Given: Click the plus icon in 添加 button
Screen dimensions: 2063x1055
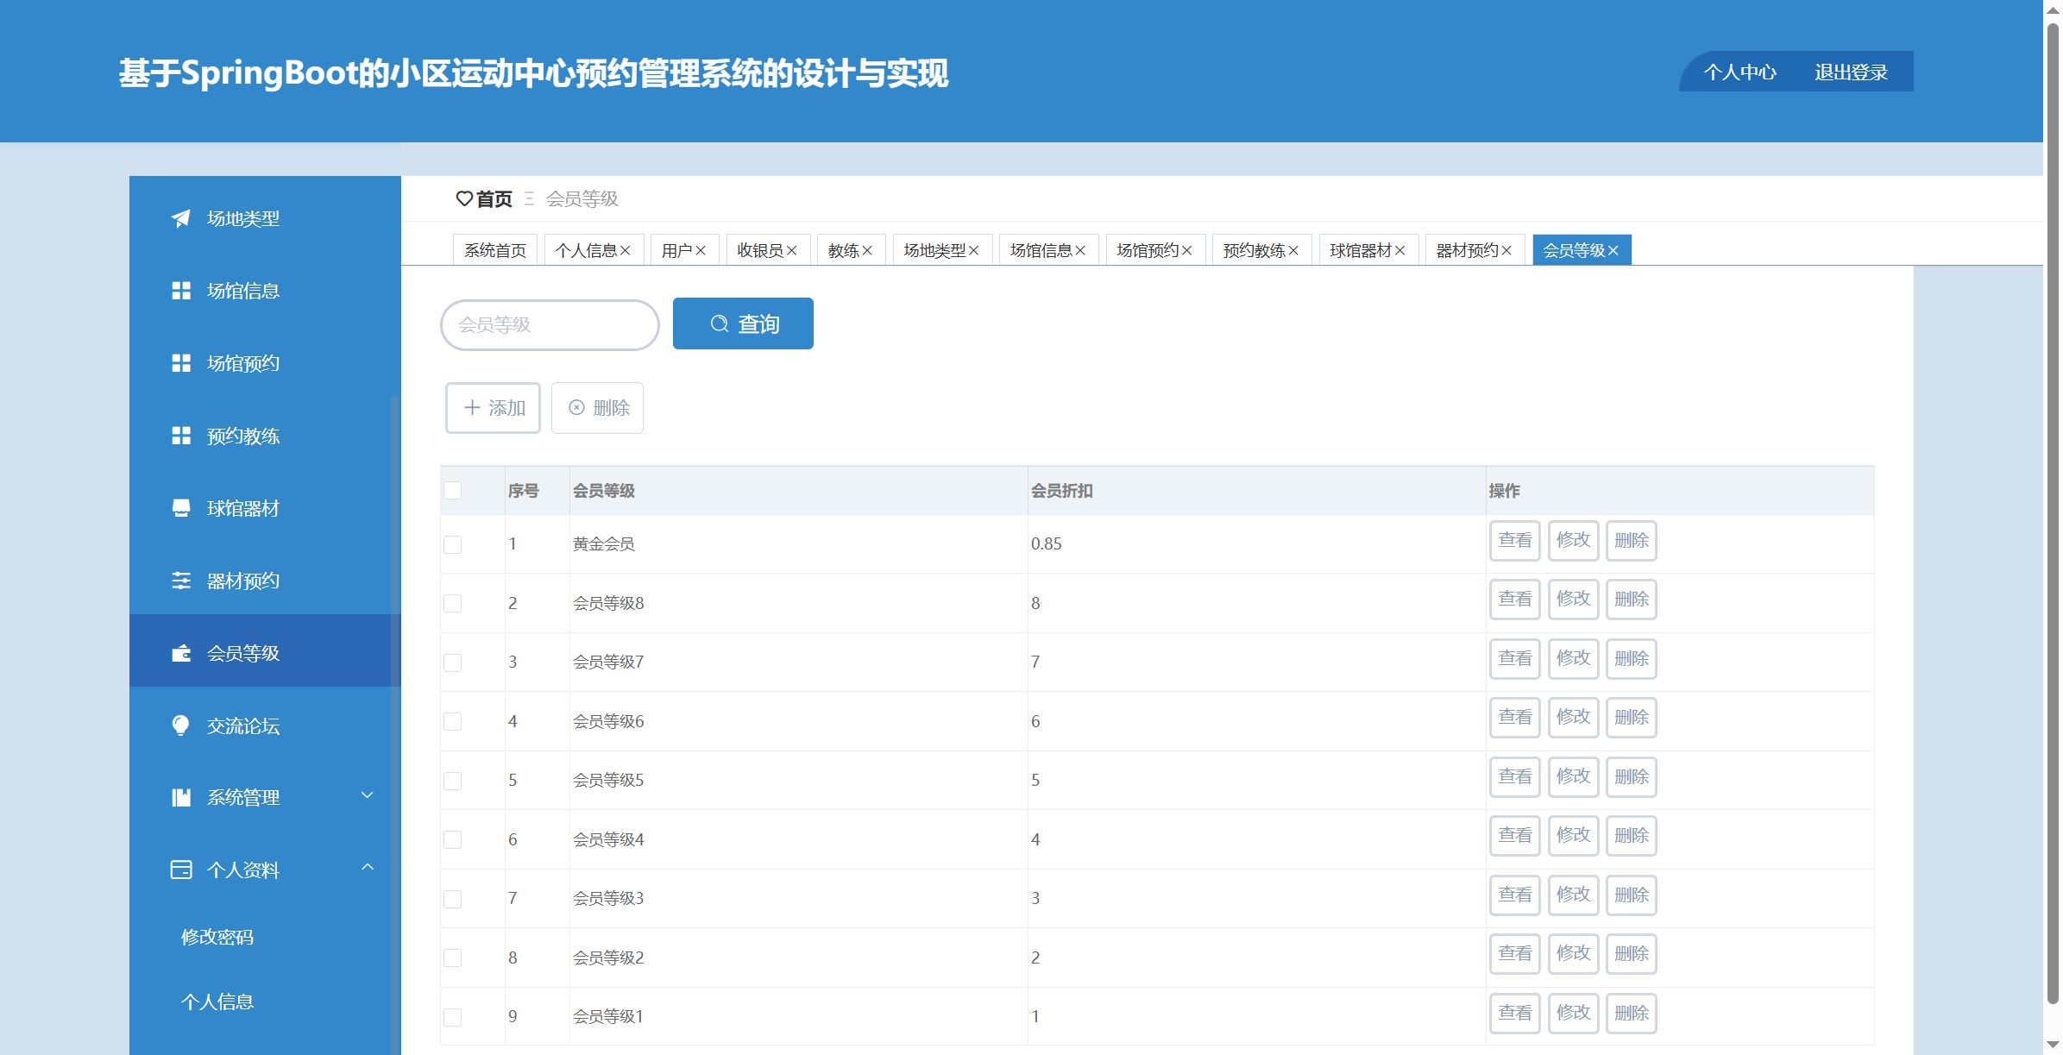Looking at the screenshot, I should 472,407.
